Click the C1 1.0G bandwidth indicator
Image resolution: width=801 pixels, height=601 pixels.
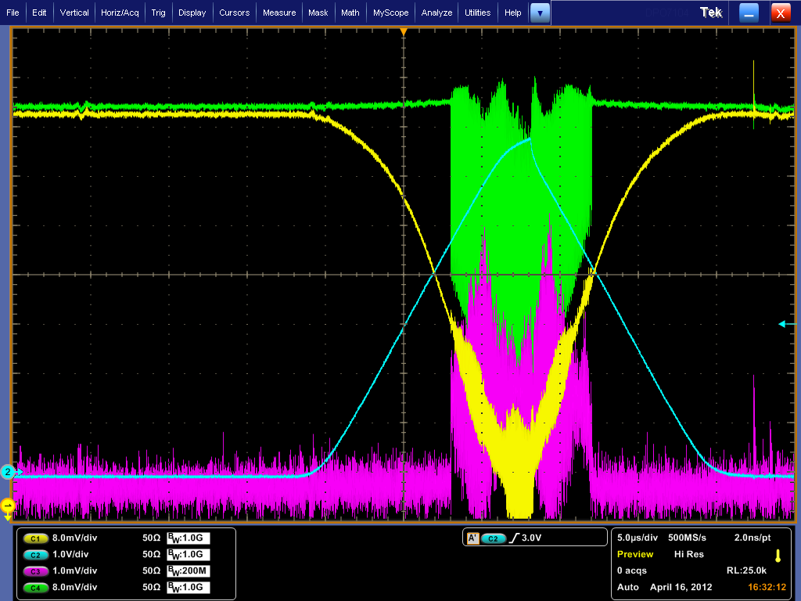pos(189,538)
